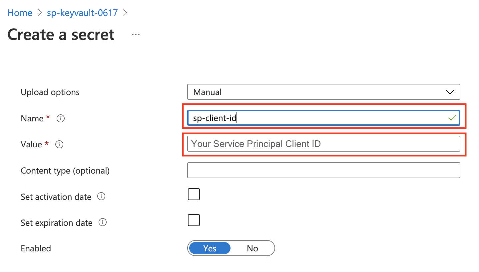Check the Set expiration date box
This screenshot has height=272, width=479.
(194, 220)
